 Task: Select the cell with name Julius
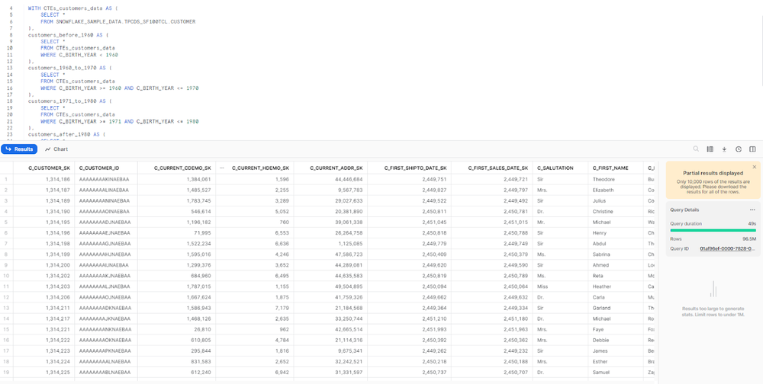616,200
